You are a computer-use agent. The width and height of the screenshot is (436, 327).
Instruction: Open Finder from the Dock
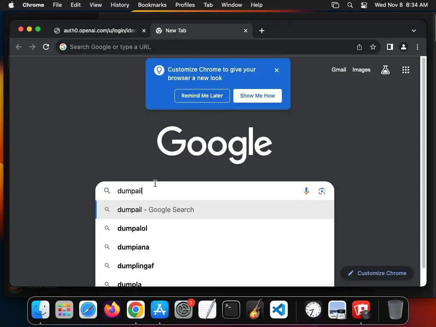[40, 310]
